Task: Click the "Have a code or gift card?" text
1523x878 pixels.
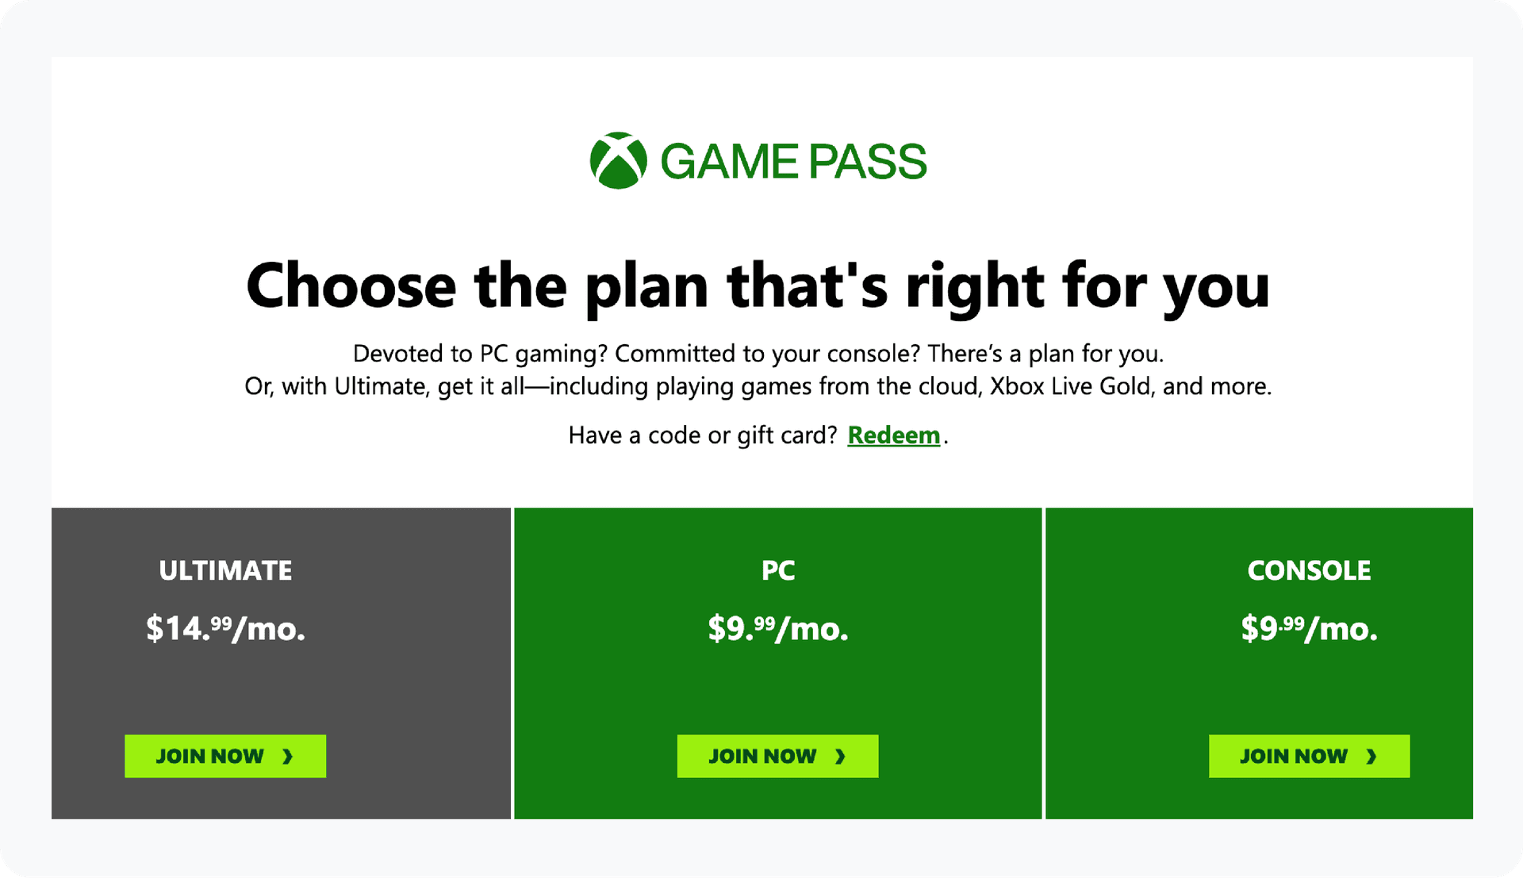Action: pyautogui.click(x=703, y=435)
